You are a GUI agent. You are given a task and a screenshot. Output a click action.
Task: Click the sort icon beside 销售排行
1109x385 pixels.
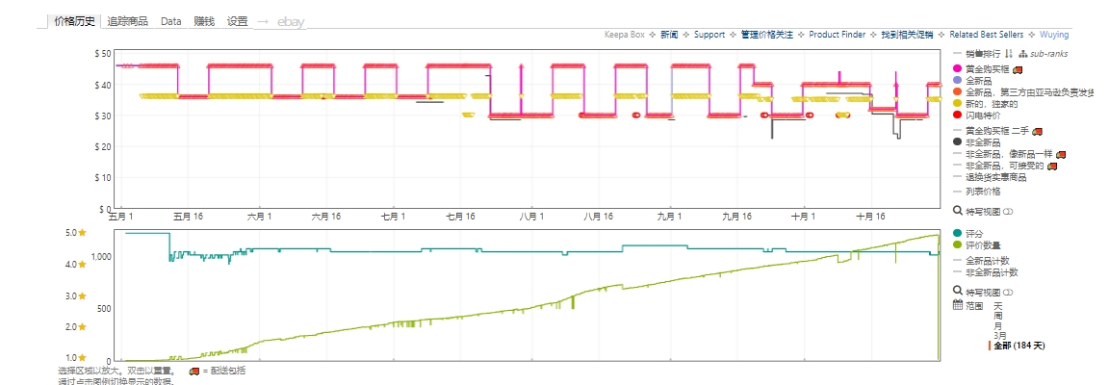1009,54
